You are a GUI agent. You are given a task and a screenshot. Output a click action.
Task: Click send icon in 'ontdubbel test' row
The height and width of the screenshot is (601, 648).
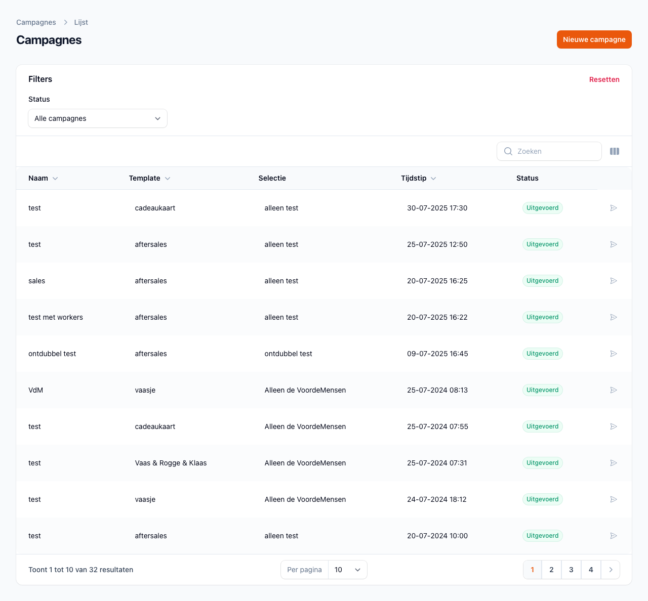pyautogui.click(x=613, y=354)
